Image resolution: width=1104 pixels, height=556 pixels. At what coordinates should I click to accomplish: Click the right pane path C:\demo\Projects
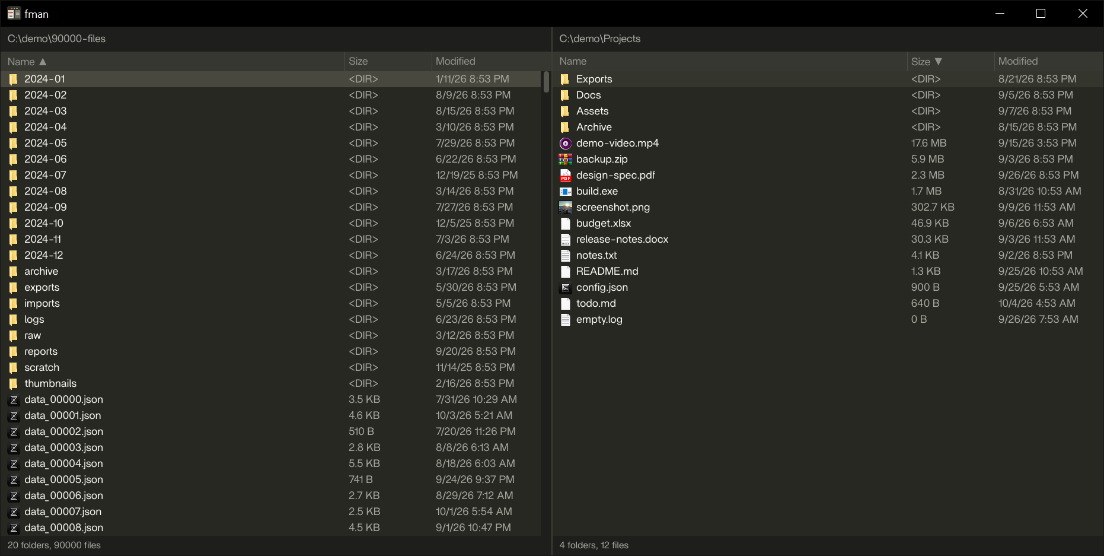click(600, 39)
